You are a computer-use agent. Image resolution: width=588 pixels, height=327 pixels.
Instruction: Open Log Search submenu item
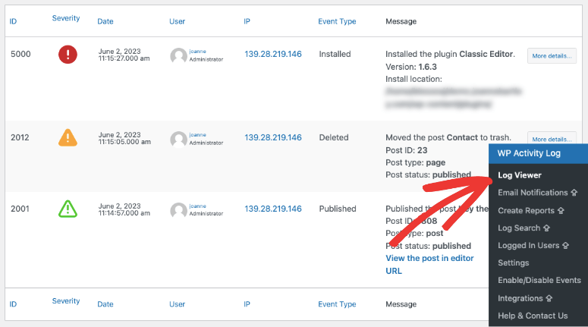tap(519, 228)
